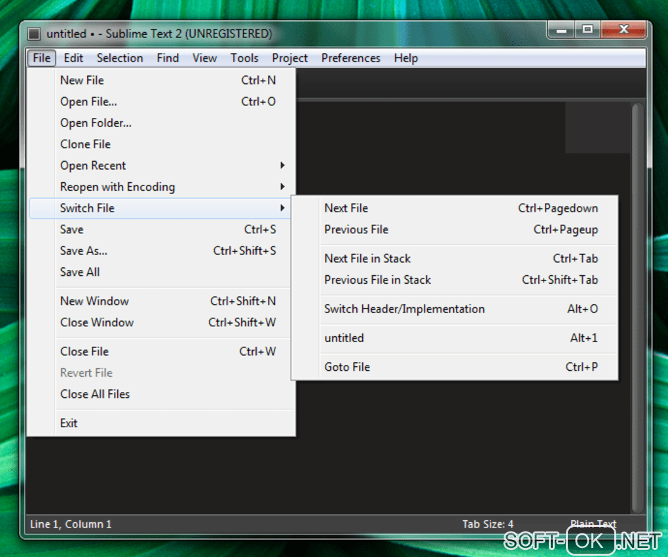Choose Exit from the File menu
This screenshot has height=557, width=668.
point(161,423)
